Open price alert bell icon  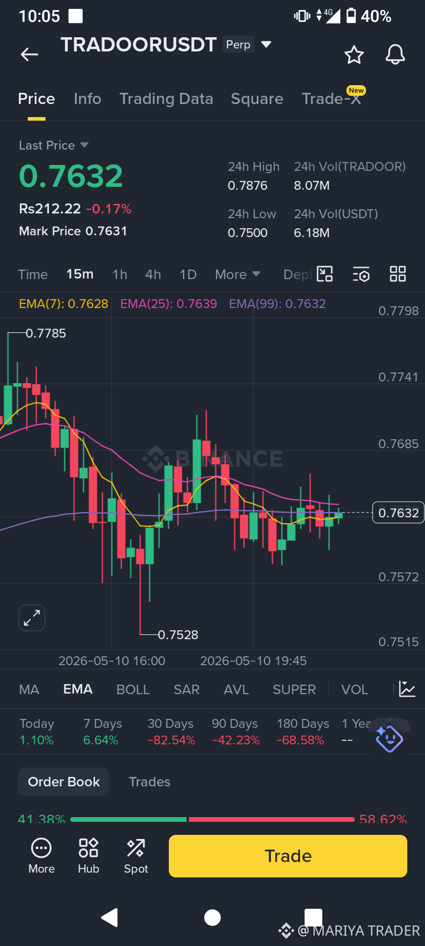pyautogui.click(x=395, y=54)
